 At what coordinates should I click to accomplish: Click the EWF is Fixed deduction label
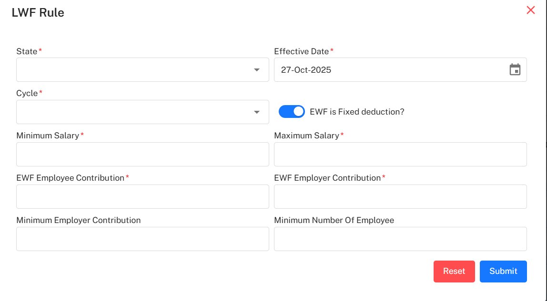tap(357, 112)
